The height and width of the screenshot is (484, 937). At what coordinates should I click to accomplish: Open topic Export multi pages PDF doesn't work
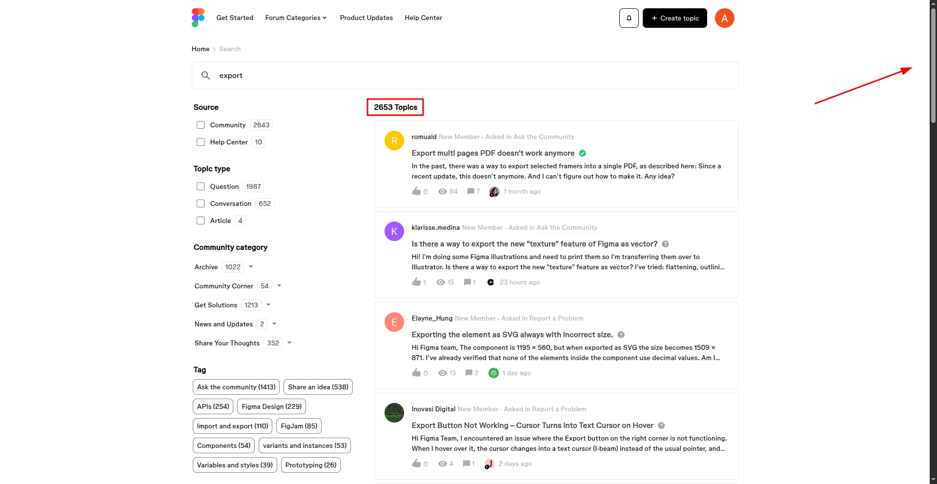pos(493,153)
